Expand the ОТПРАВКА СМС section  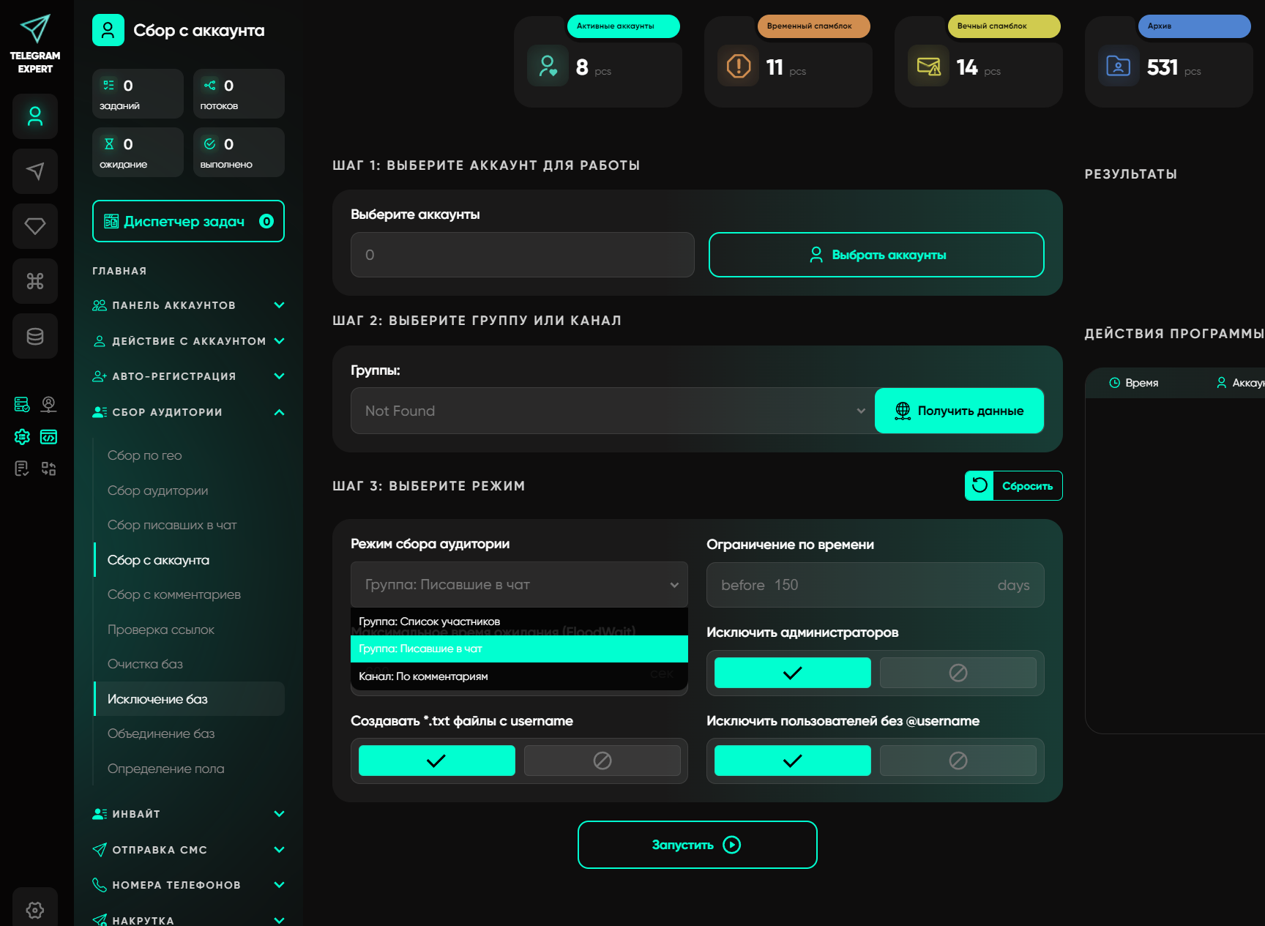(x=188, y=850)
